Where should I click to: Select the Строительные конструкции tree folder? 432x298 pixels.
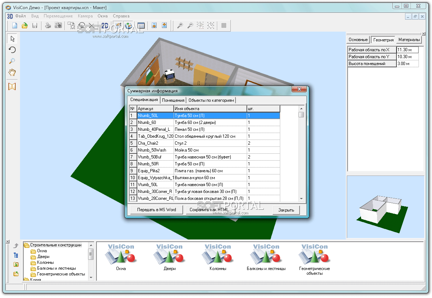point(56,245)
